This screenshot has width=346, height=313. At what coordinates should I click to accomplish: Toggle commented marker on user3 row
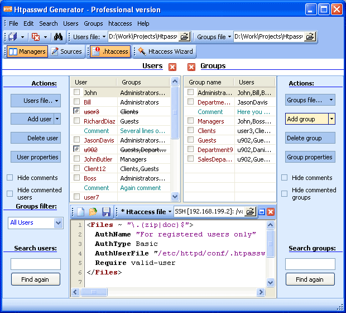(x=76, y=111)
